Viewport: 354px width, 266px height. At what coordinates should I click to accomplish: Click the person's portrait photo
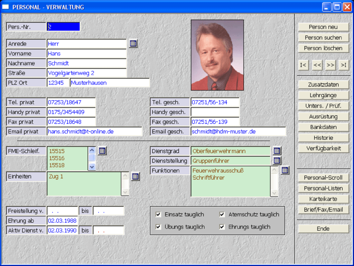(x=217, y=55)
